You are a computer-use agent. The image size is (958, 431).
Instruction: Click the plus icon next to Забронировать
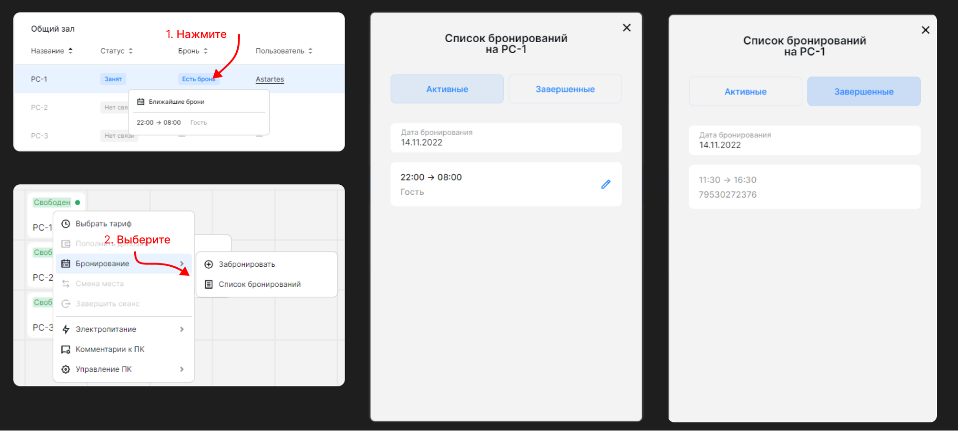(209, 264)
